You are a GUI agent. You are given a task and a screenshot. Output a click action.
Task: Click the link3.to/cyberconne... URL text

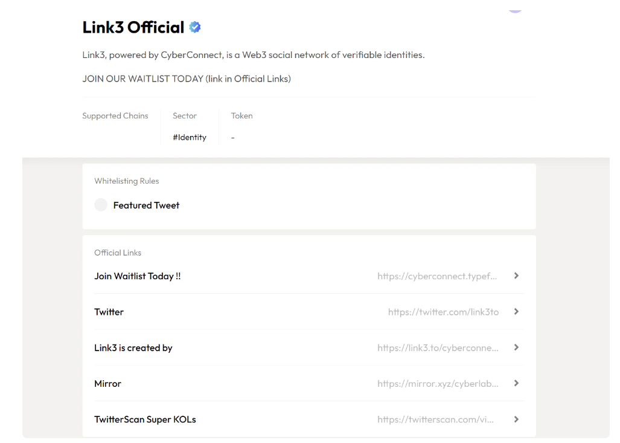(x=438, y=348)
